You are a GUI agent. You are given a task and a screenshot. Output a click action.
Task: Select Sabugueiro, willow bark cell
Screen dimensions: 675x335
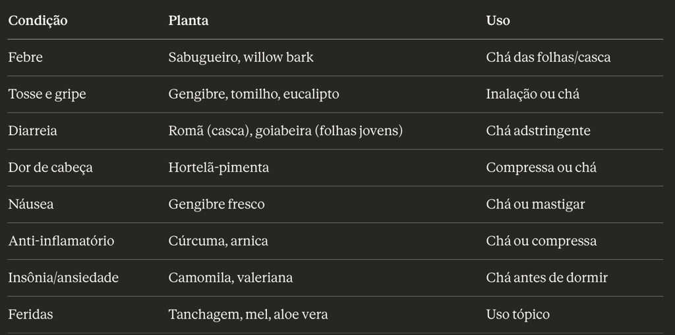(241, 57)
